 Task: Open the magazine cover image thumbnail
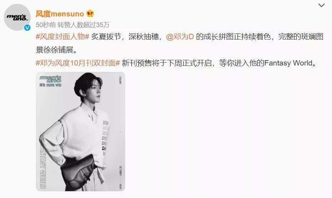pyautogui.click(x=81, y=131)
